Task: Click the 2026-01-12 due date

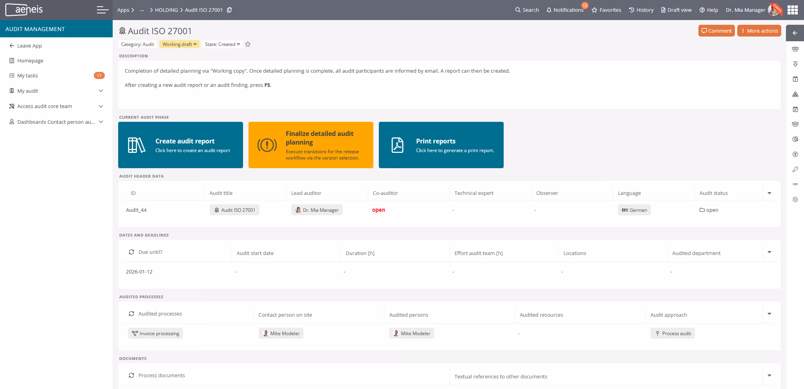Action: (x=139, y=272)
